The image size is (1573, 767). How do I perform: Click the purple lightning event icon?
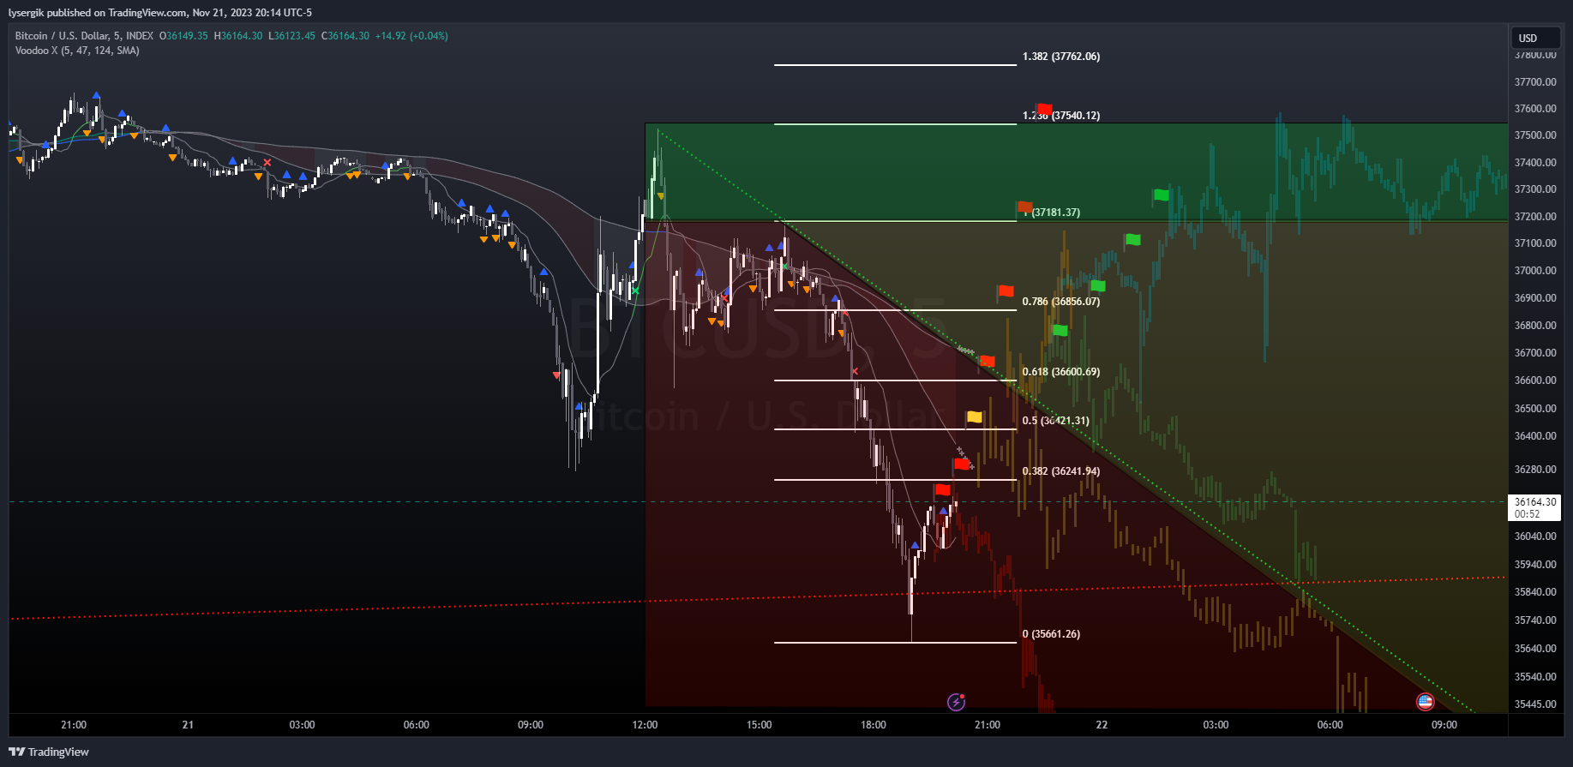956,702
